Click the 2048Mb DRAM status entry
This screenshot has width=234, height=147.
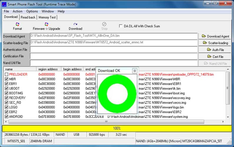(41, 141)
